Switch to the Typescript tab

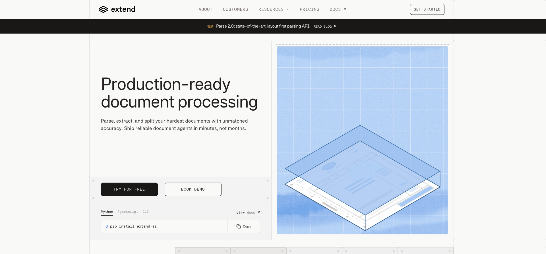(128, 212)
